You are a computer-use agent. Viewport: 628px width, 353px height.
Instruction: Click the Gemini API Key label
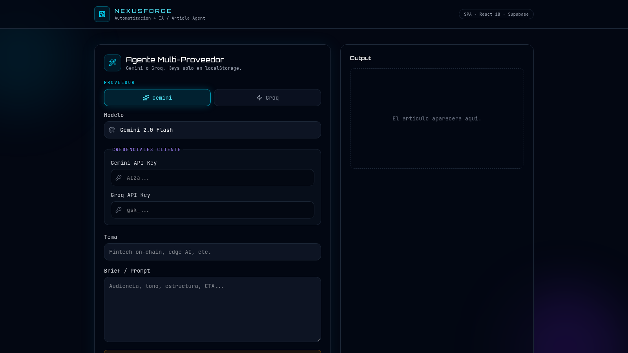point(134,163)
